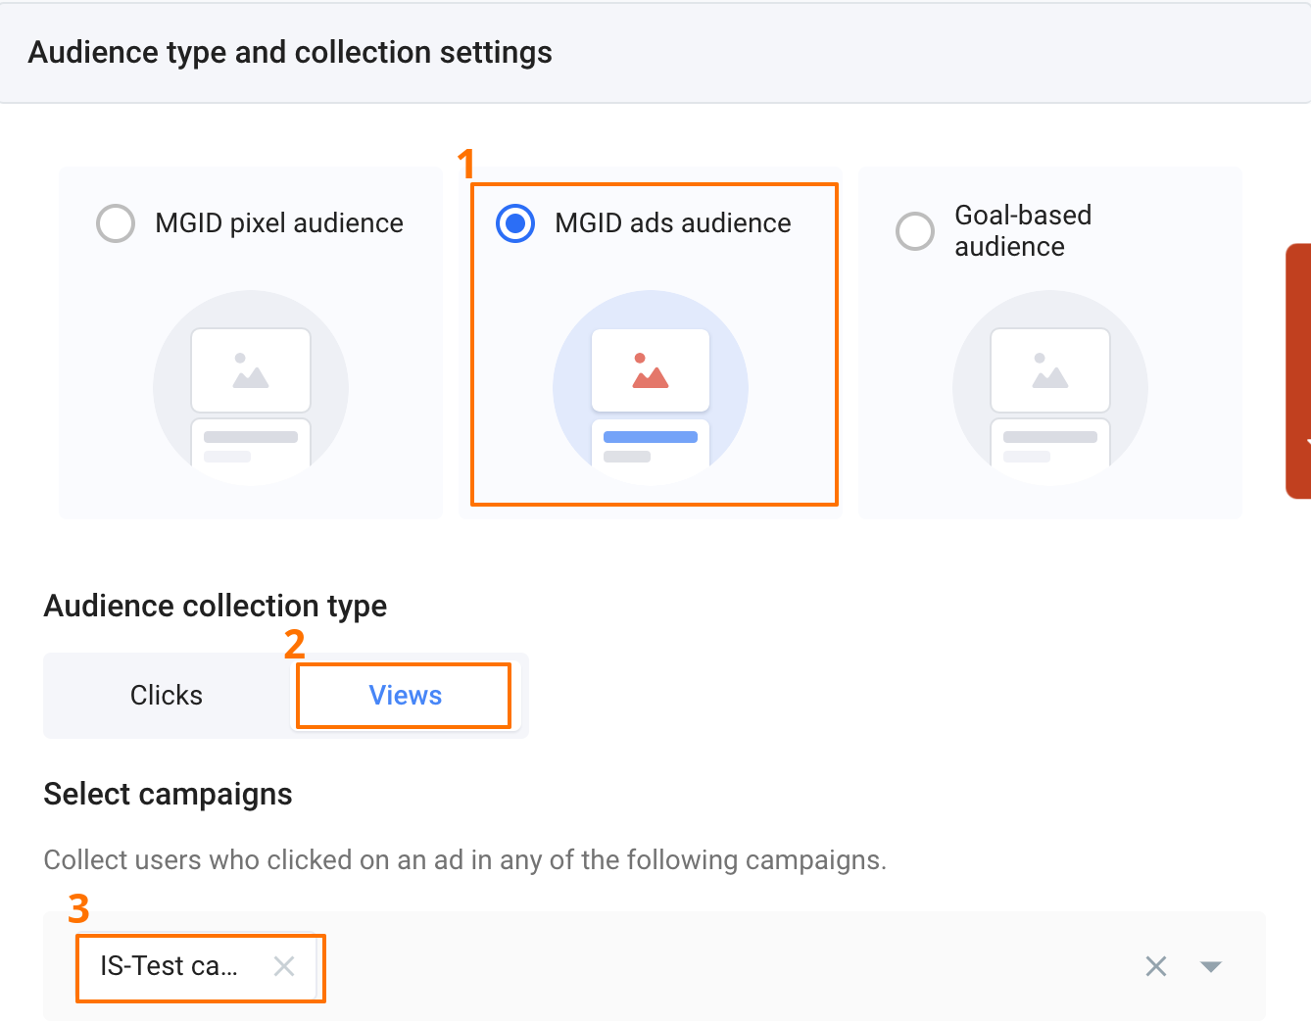Choose the Goal-based audience radio button
This screenshot has width=1311, height=1023.
coord(915,231)
